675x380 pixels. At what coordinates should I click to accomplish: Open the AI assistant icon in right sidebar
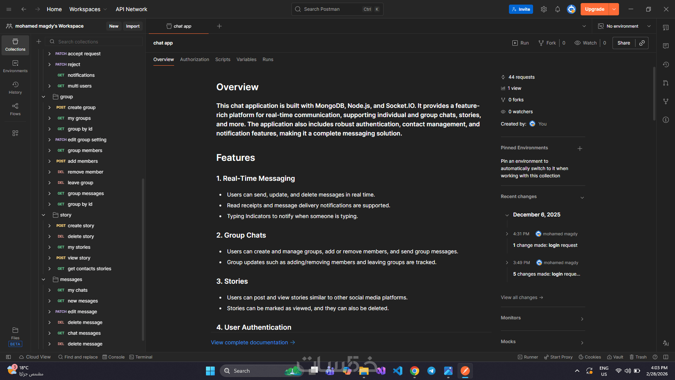[x=666, y=343]
